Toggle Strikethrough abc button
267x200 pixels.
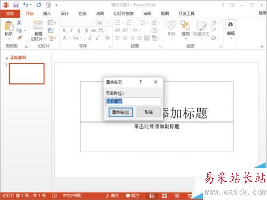94,30
